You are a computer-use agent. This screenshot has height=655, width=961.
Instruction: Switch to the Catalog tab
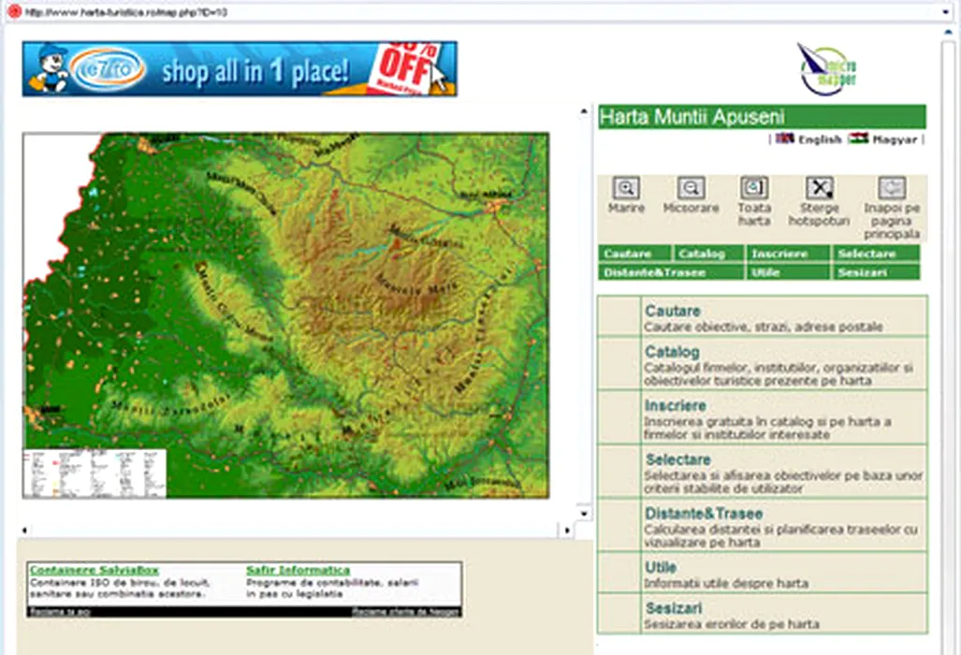click(x=709, y=254)
